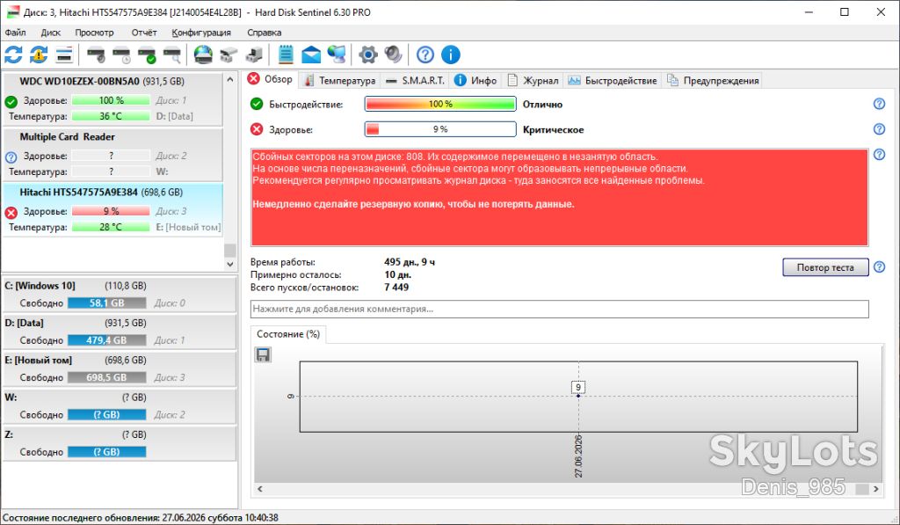Click the blue envelope e-mail toolbar icon
This screenshot has height=525, width=900.
click(x=311, y=55)
